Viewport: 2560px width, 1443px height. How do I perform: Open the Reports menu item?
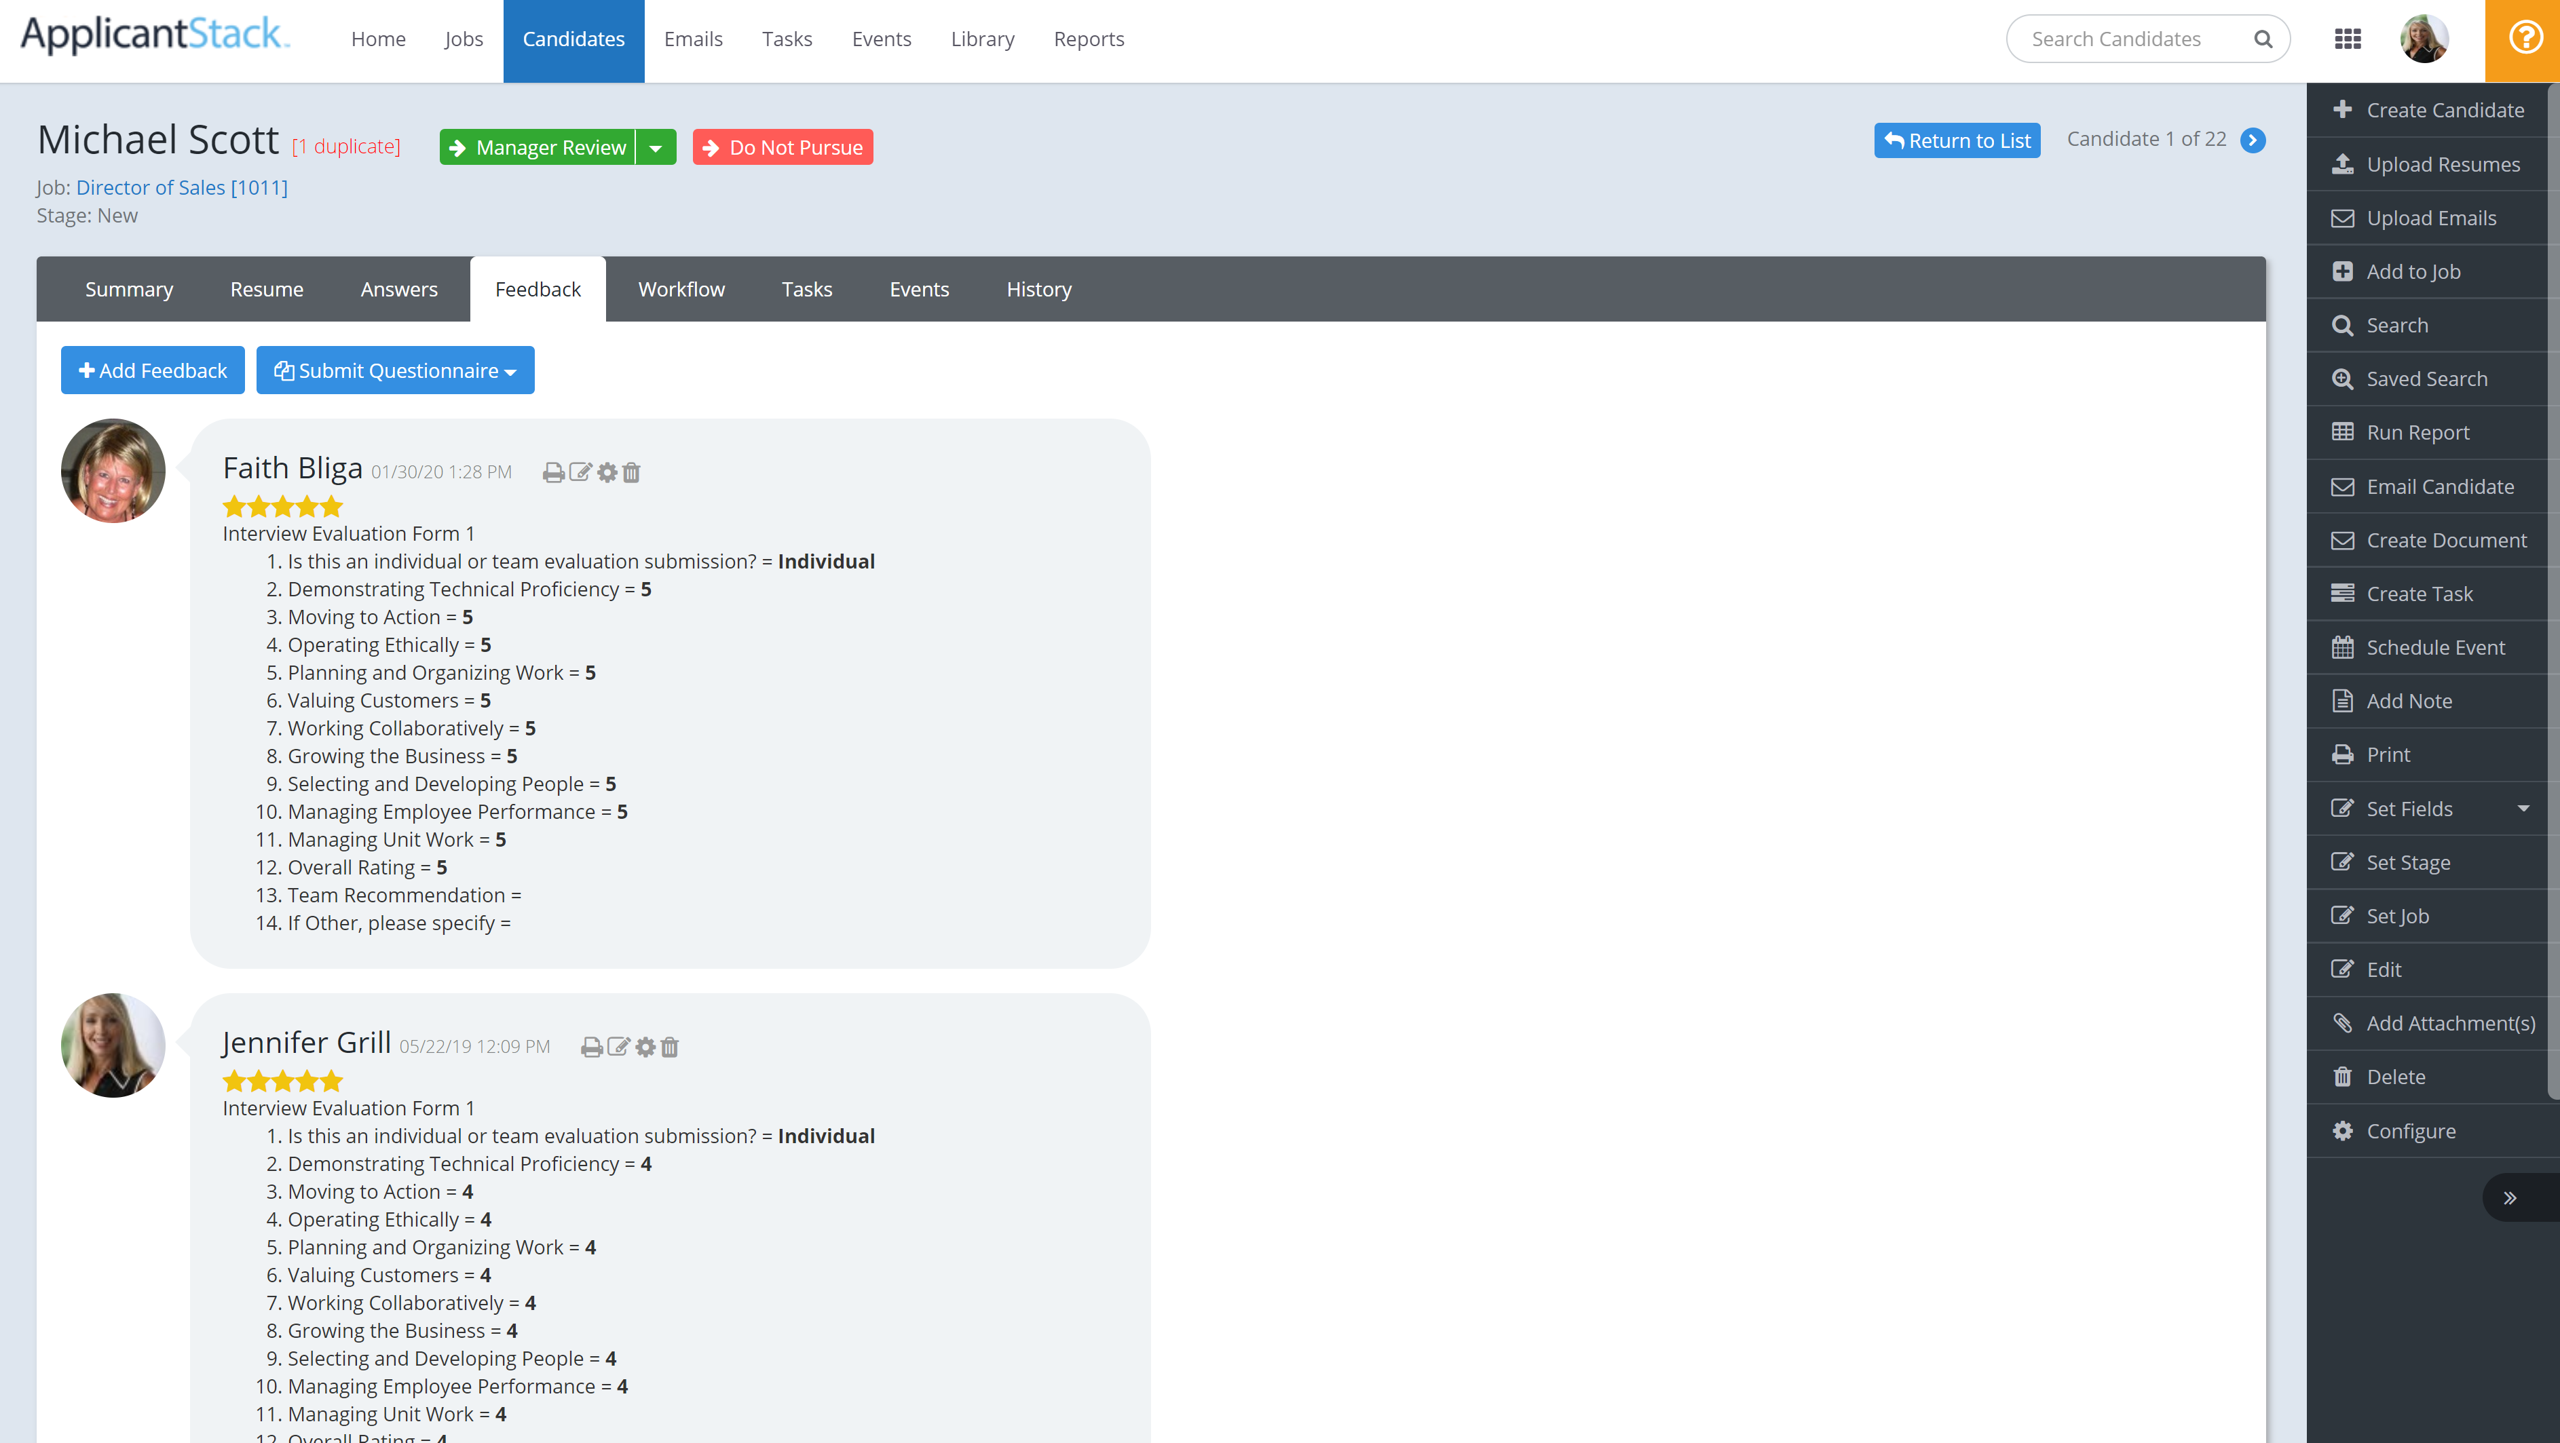click(x=1088, y=39)
